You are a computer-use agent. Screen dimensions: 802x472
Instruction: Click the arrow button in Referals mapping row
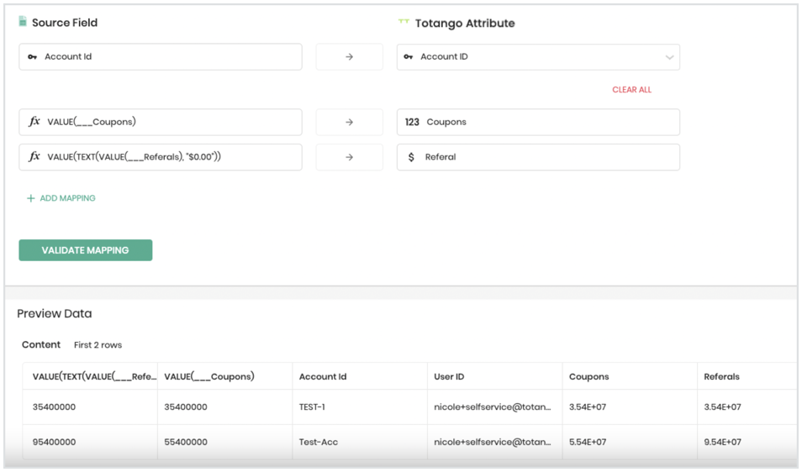point(350,157)
